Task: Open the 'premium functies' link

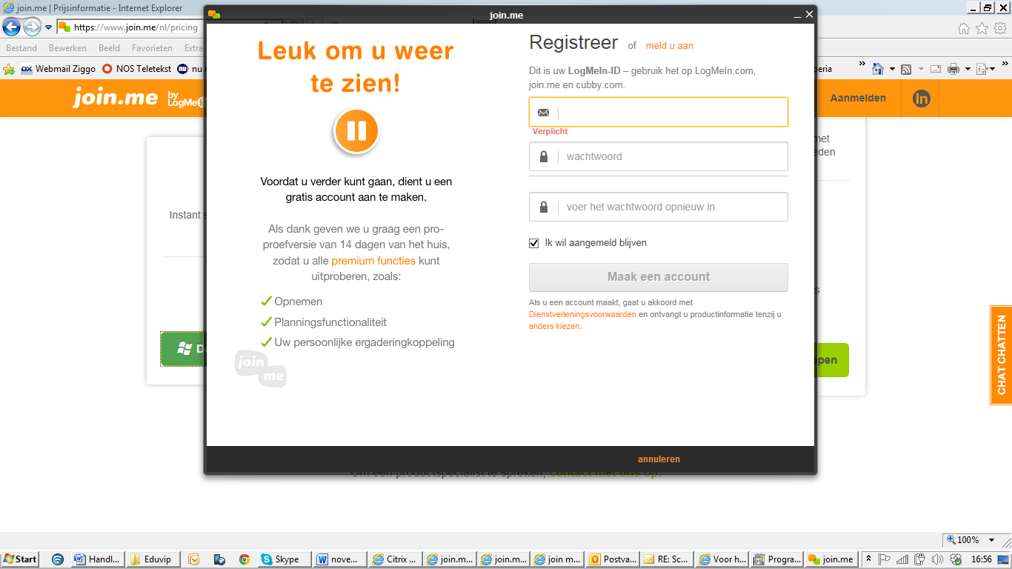Action: tap(373, 261)
